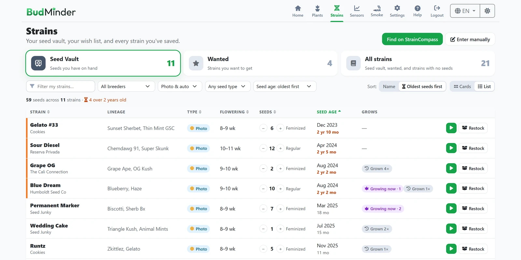Click Find on StrainCompass button
This screenshot has width=521, height=260.
(412, 39)
